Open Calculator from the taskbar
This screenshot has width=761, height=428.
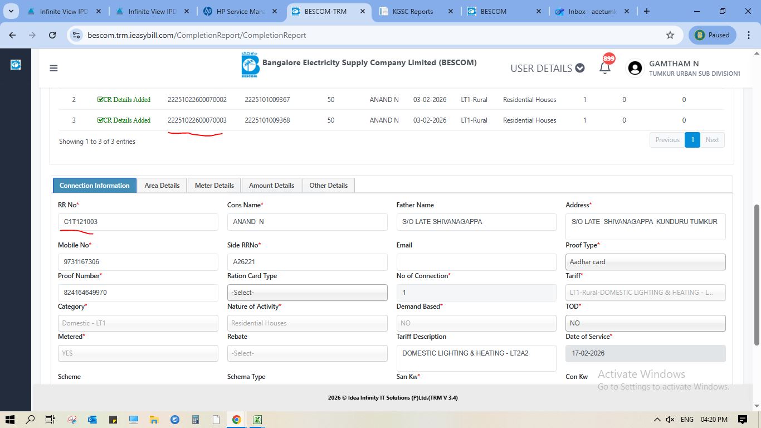pyautogui.click(x=196, y=420)
